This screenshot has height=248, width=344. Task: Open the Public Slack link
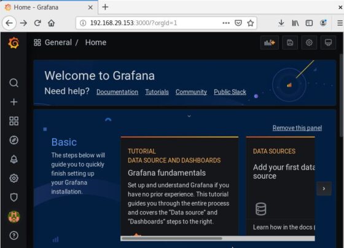(230, 92)
